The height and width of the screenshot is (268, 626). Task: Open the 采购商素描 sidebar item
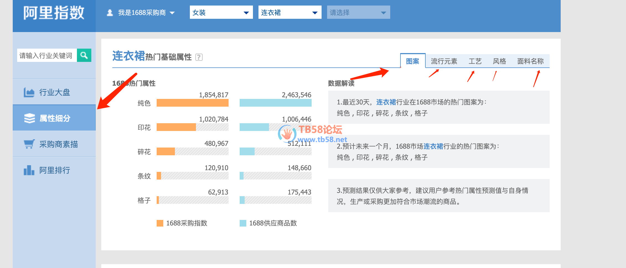pyautogui.click(x=54, y=144)
